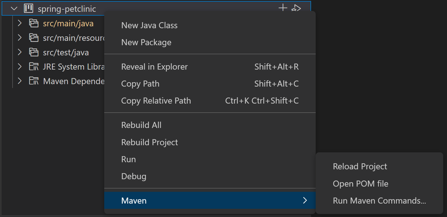The image size is (447, 217).
Task: Collapse the spring-petclinic project node
Action: pos(14,8)
